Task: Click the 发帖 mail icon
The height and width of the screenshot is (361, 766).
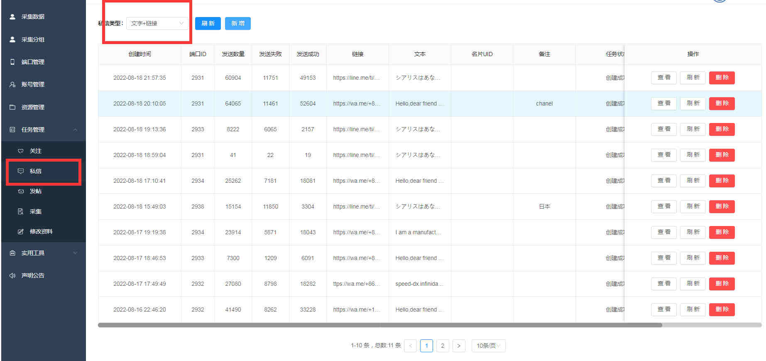Action: [21, 191]
